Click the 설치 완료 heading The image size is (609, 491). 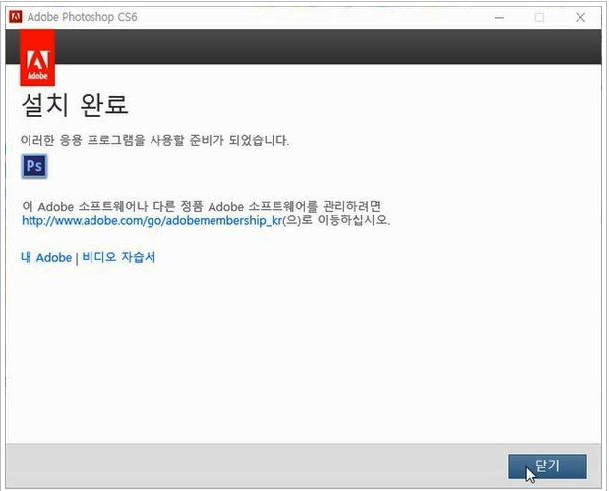tap(75, 105)
